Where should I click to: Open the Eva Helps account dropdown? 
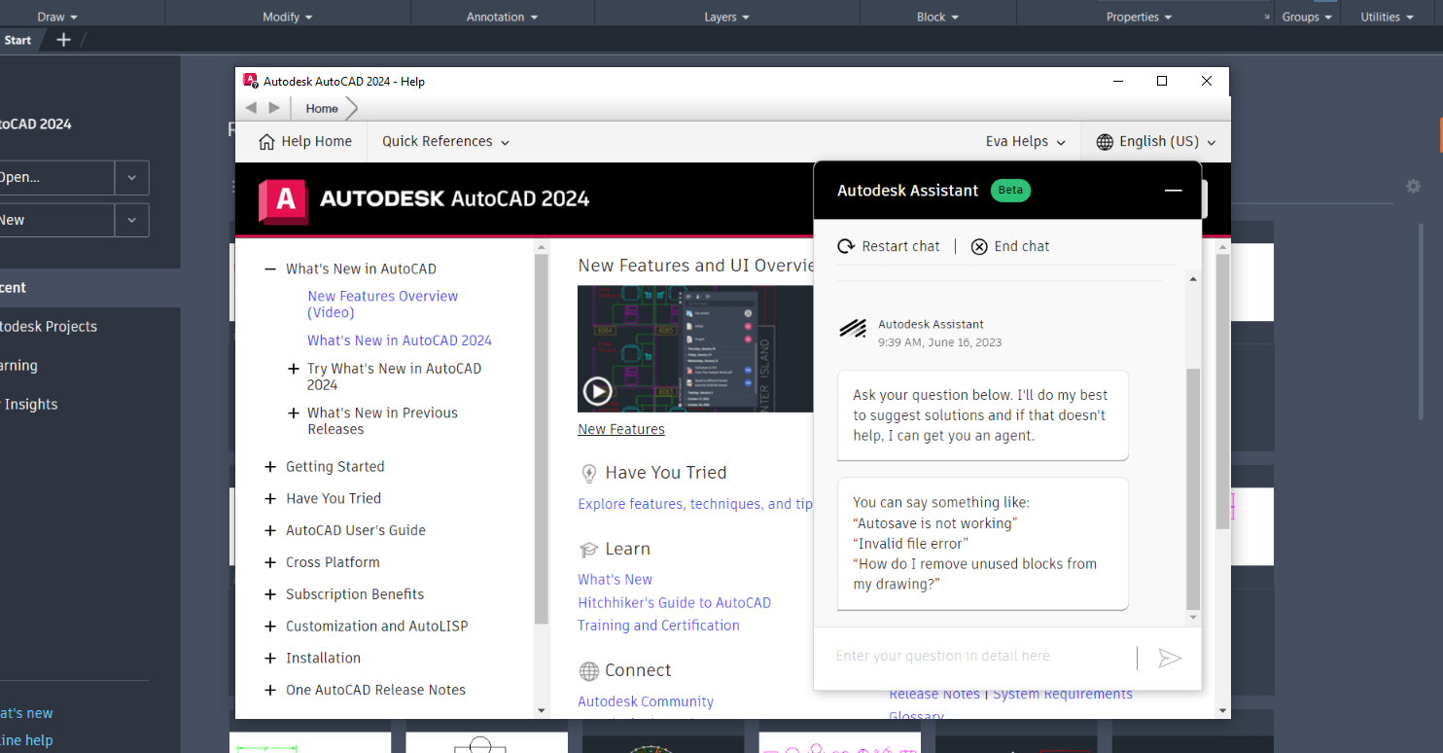coord(1025,142)
